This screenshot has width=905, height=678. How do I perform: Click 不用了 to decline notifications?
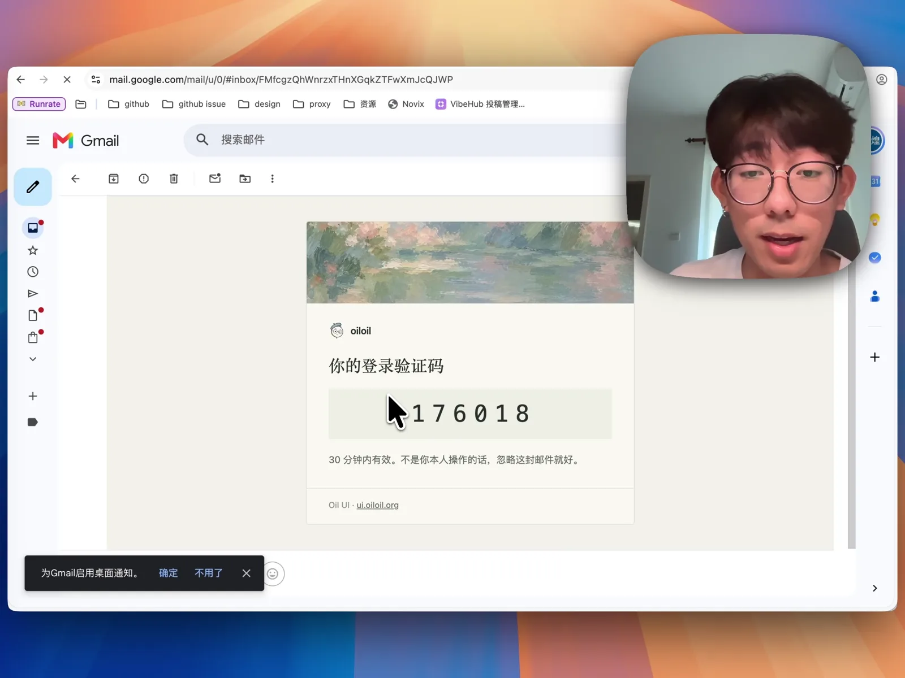(209, 573)
